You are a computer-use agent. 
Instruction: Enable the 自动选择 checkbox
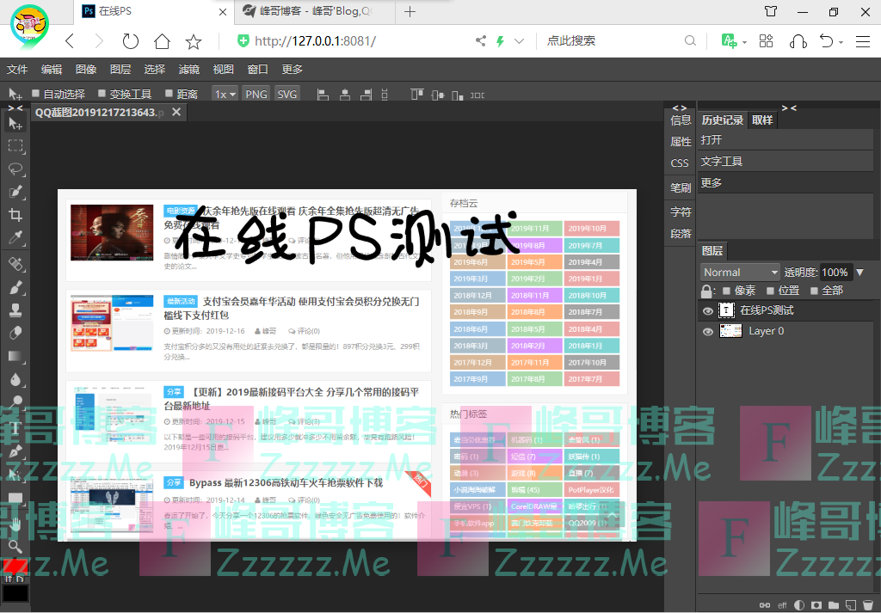(36, 94)
